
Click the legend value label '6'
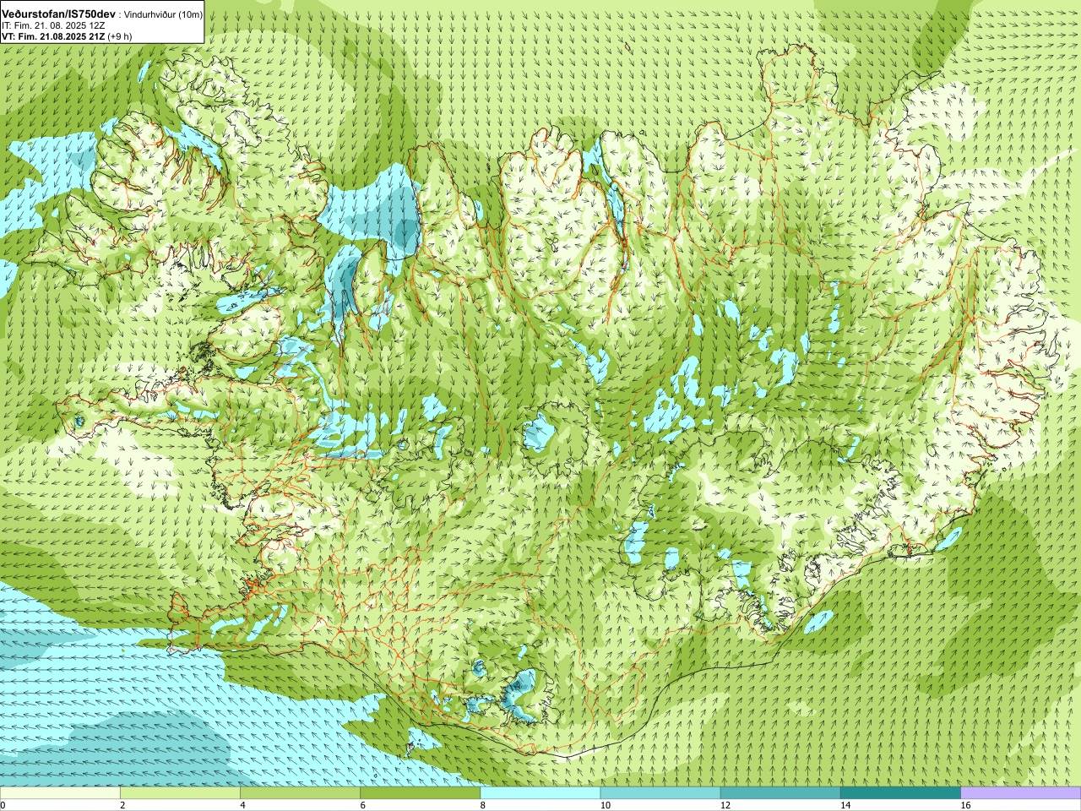(x=362, y=805)
